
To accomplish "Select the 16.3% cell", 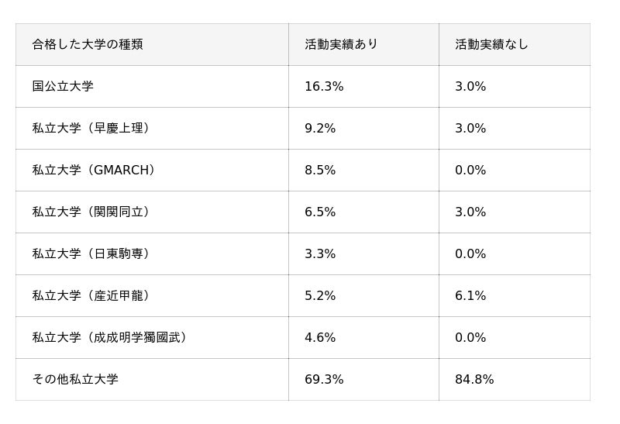I will (x=324, y=86).
